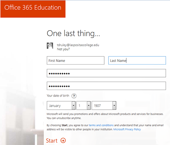Screen dimensions: 170x145
Task: Click the Start arrow circle icon
Action: [x=63, y=140]
